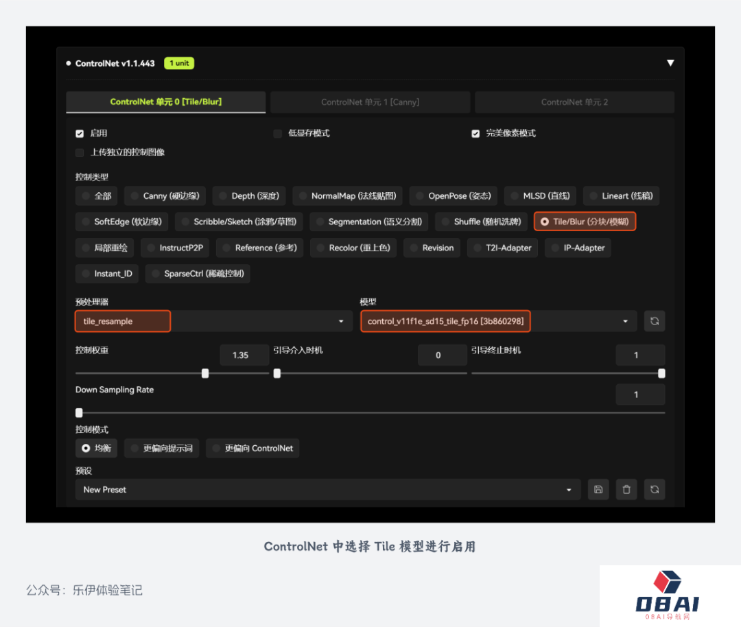Click the 引导终止时机 slider handle

coord(661,374)
